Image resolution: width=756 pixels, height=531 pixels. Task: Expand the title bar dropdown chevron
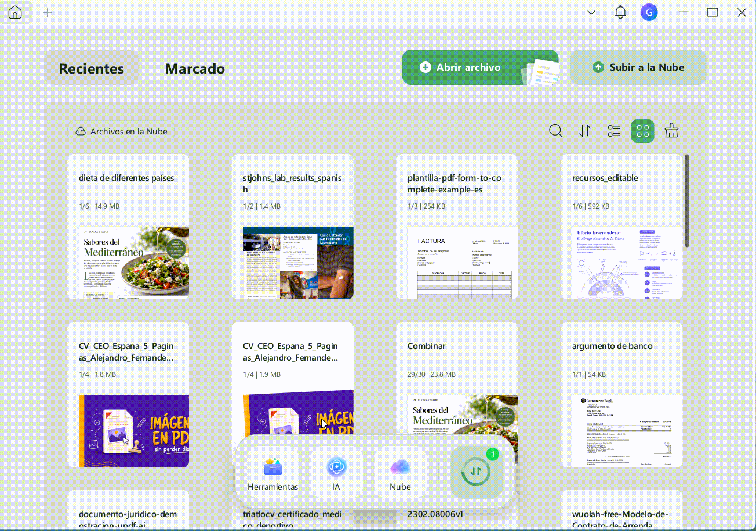[591, 12]
